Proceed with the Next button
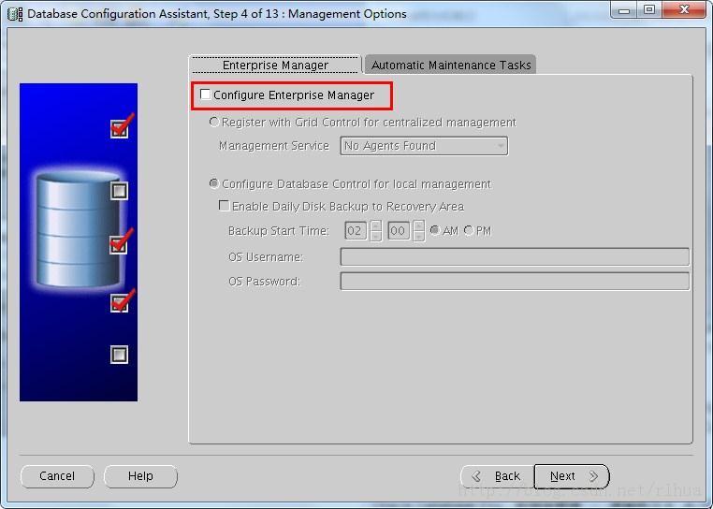This screenshot has height=509, width=713. (572, 476)
